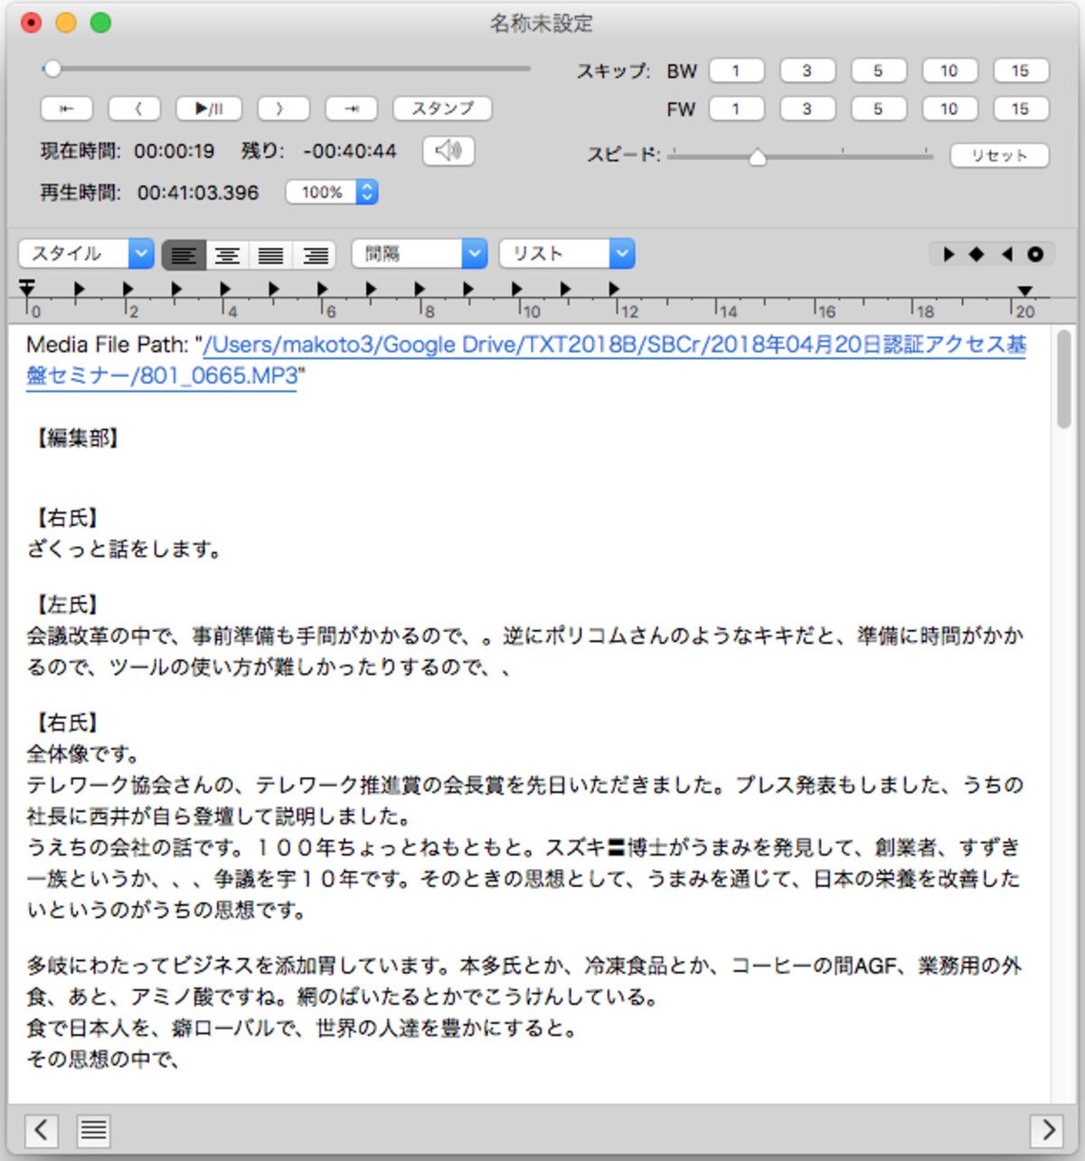Skip forward 3 seconds (FW 3)
Image resolution: width=1085 pixels, height=1161 pixels.
click(x=807, y=109)
